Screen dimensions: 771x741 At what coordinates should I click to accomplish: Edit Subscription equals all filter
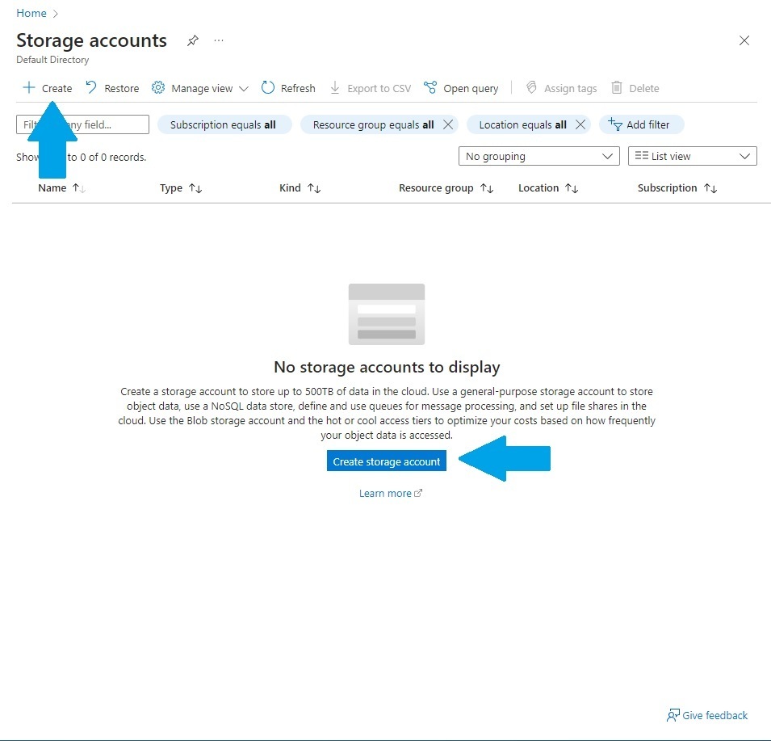224,124
